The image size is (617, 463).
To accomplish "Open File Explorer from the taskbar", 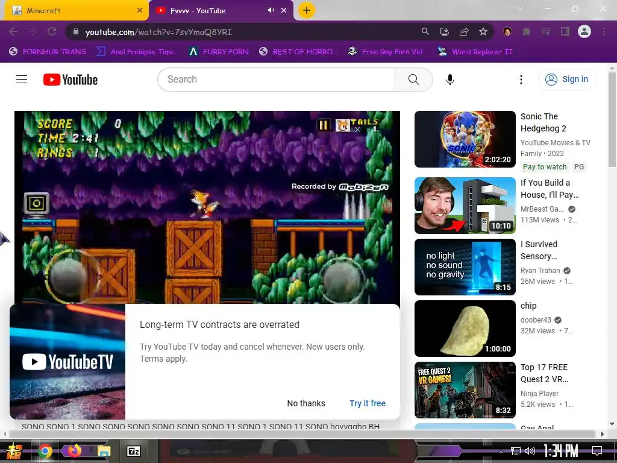I will pos(104,451).
